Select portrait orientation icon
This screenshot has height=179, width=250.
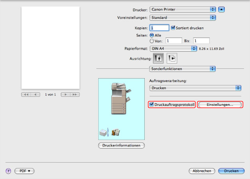coord(159,58)
